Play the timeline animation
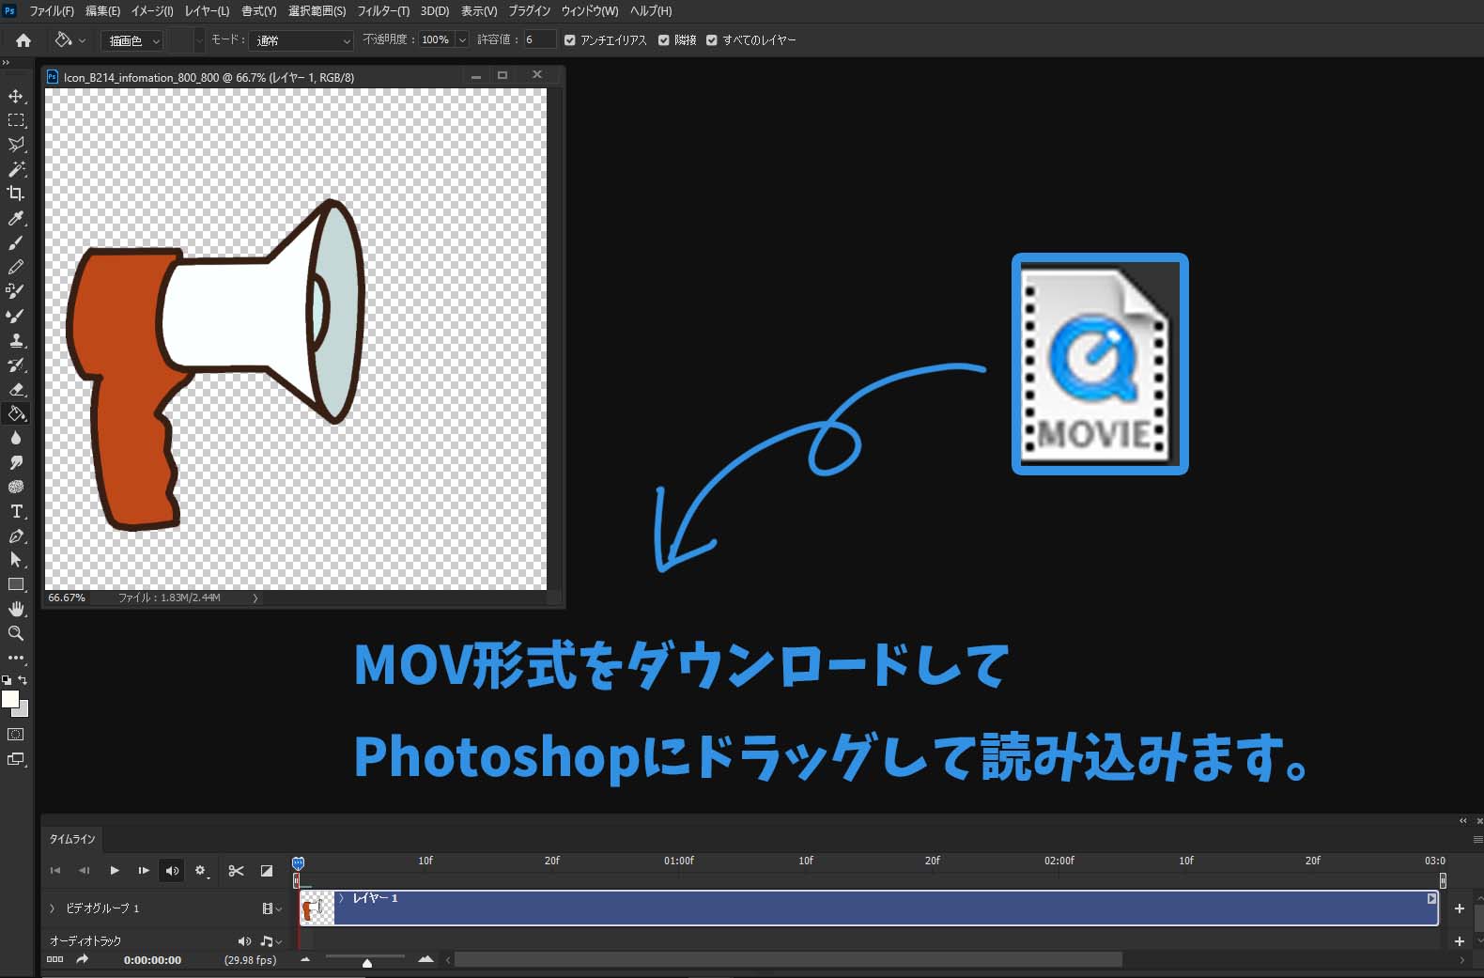This screenshot has width=1484, height=978. coord(114,871)
